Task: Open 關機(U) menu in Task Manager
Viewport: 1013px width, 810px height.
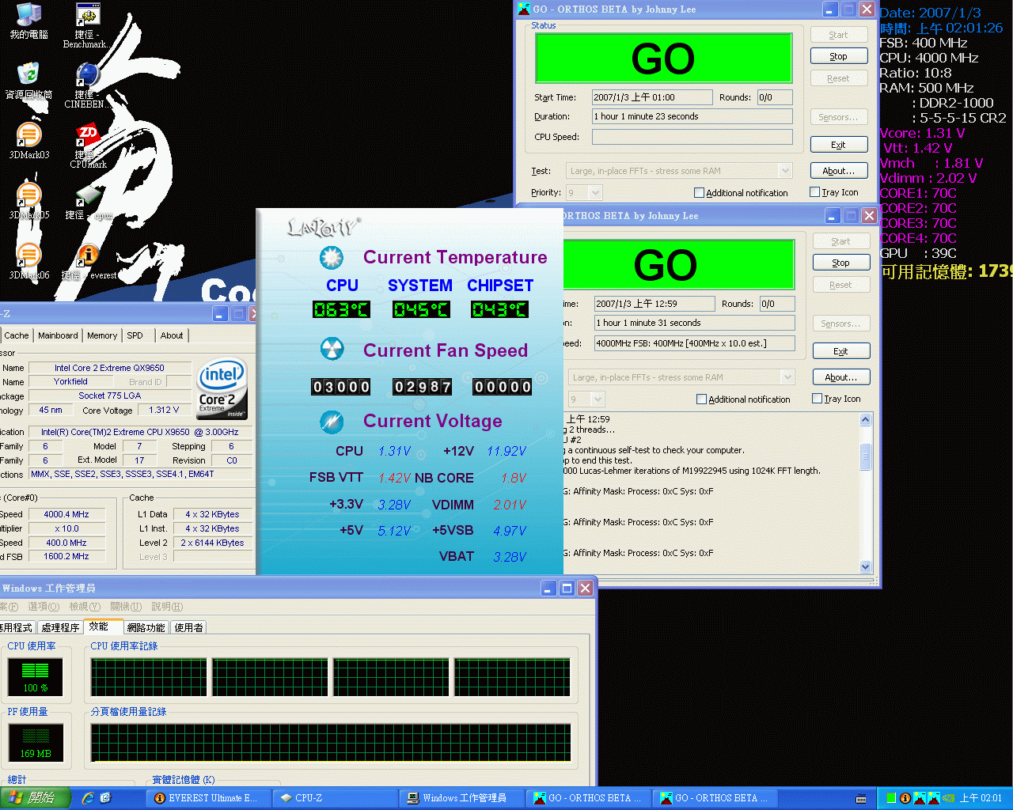Action: [126, 607]
